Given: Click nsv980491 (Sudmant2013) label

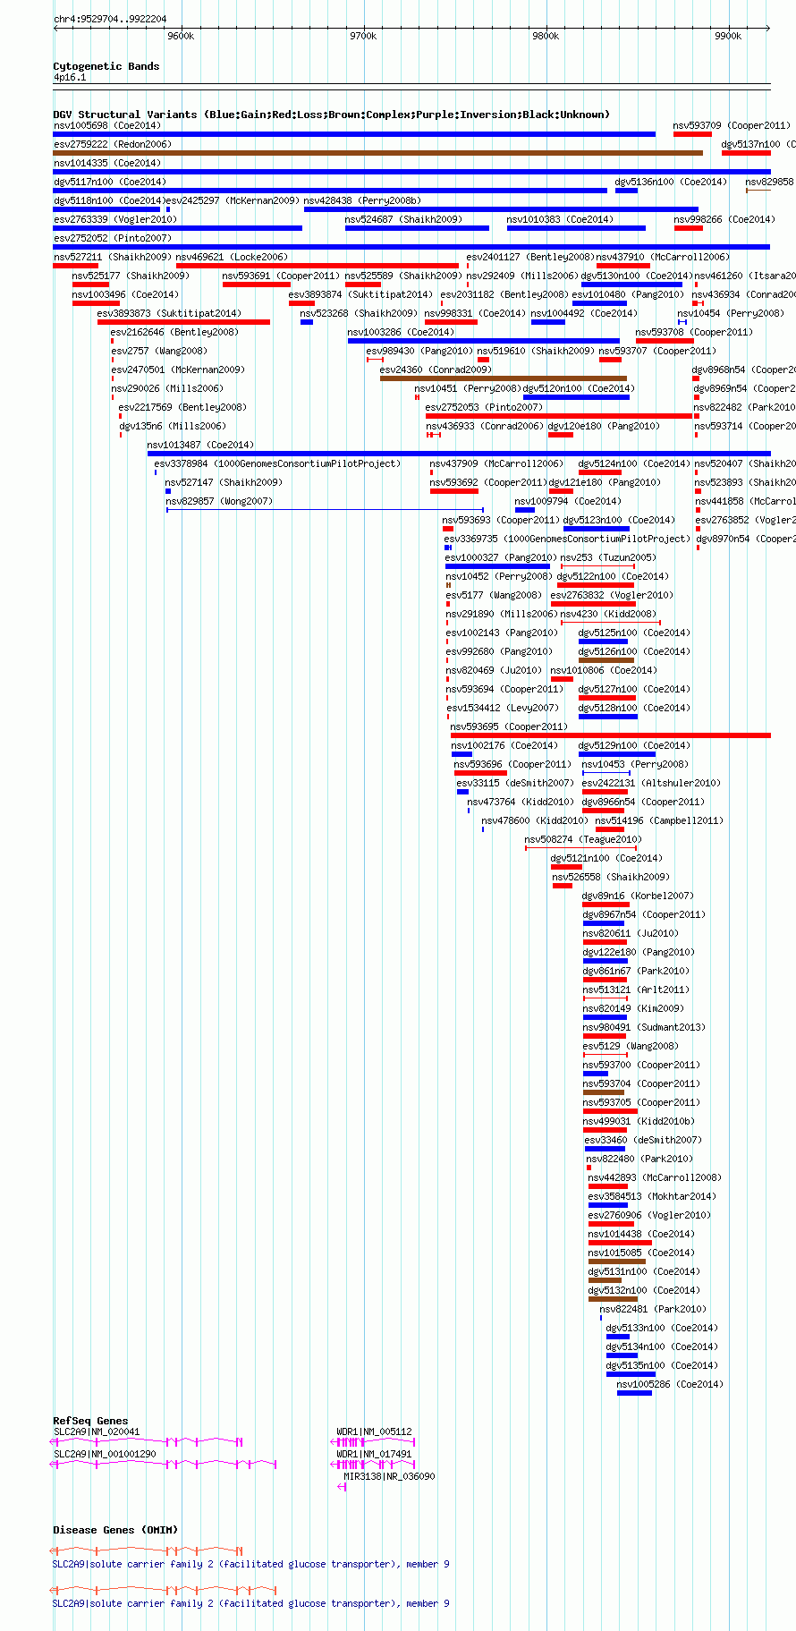Looking at the screenshot, I should pyautogui.click(x=644, y=1027).
